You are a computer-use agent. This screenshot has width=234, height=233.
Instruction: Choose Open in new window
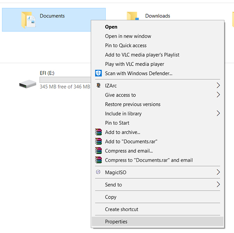pyautogui.click(x=128, y=36)
